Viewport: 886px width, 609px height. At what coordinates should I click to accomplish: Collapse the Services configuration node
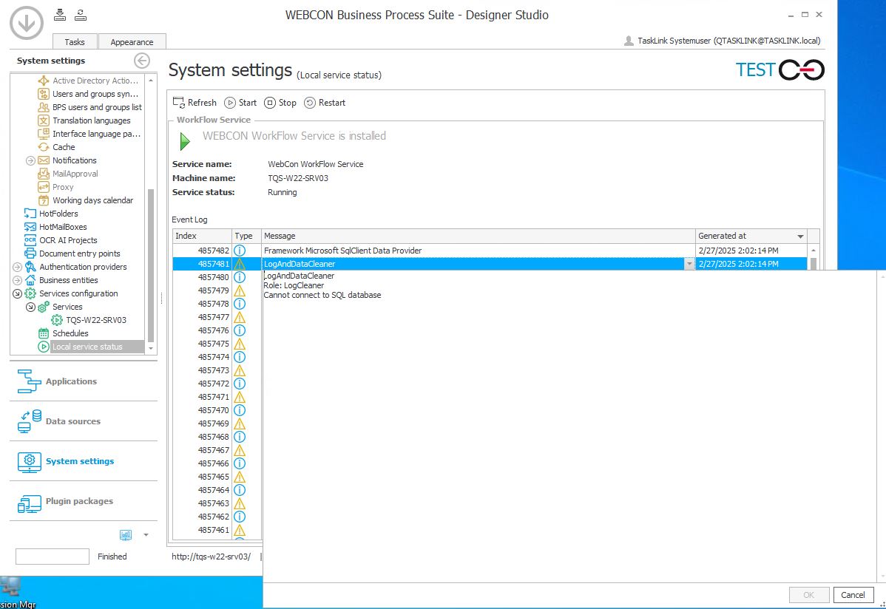coord(17,293)
